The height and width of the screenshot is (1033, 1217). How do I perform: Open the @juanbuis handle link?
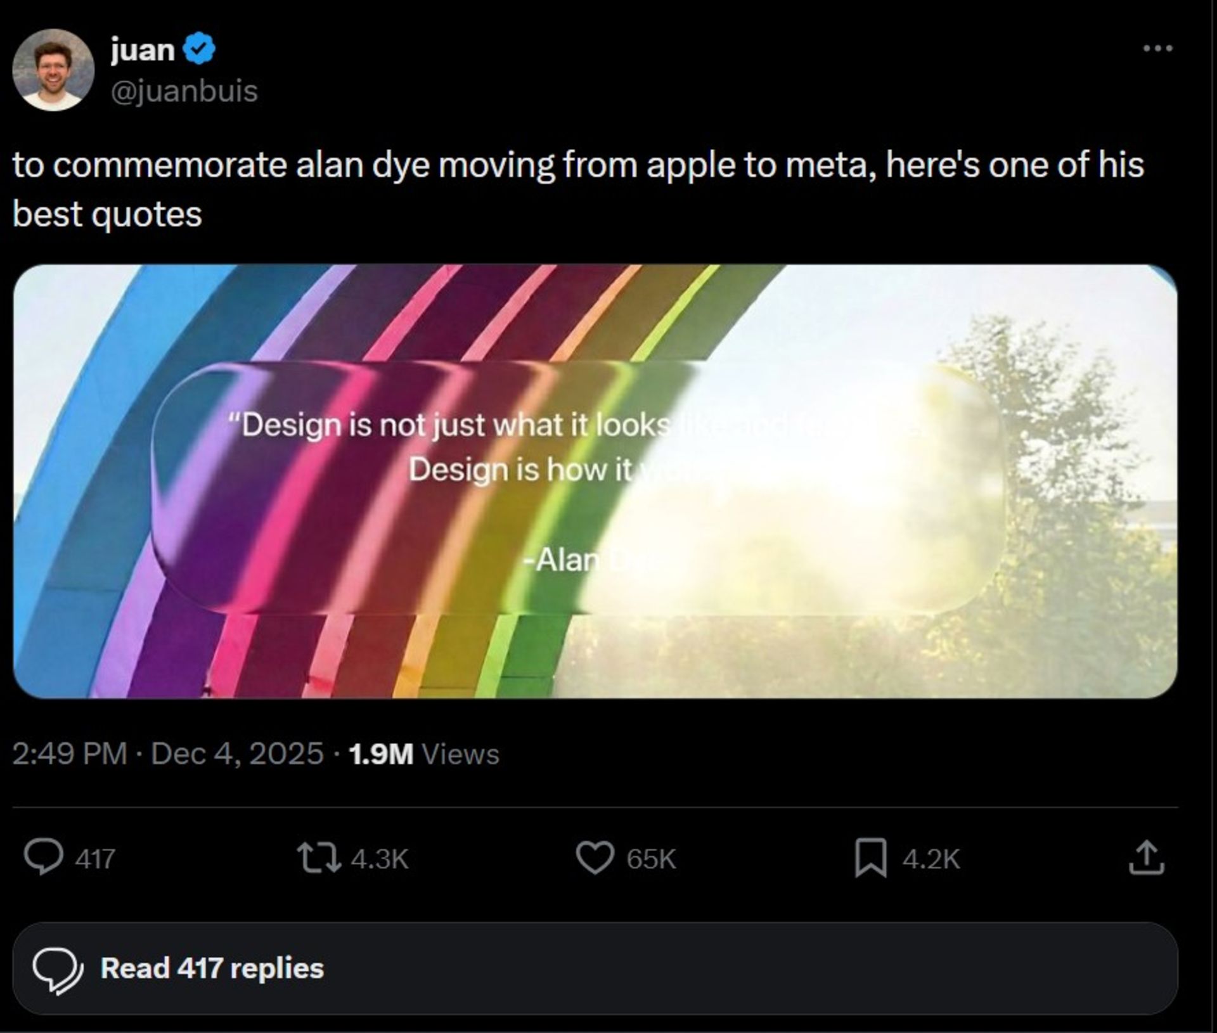[184, 91]
